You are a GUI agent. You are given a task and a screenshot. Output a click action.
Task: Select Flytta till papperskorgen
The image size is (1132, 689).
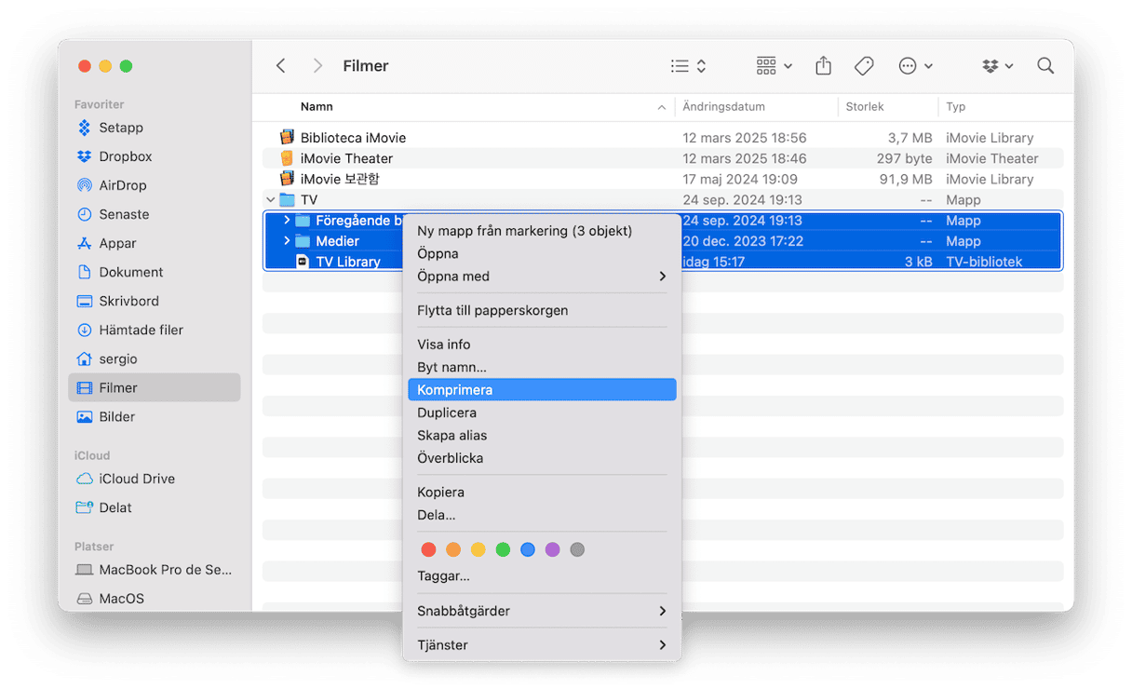(x=492, y=310)
